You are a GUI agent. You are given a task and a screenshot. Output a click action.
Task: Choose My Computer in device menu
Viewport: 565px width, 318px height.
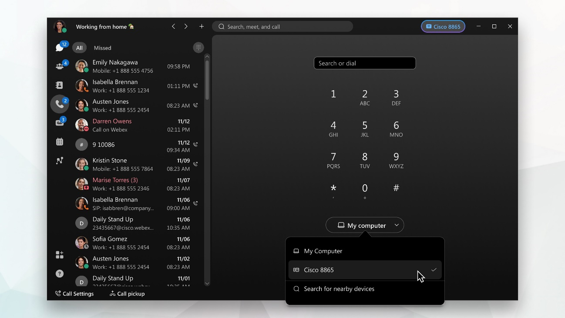coord(365,251)
